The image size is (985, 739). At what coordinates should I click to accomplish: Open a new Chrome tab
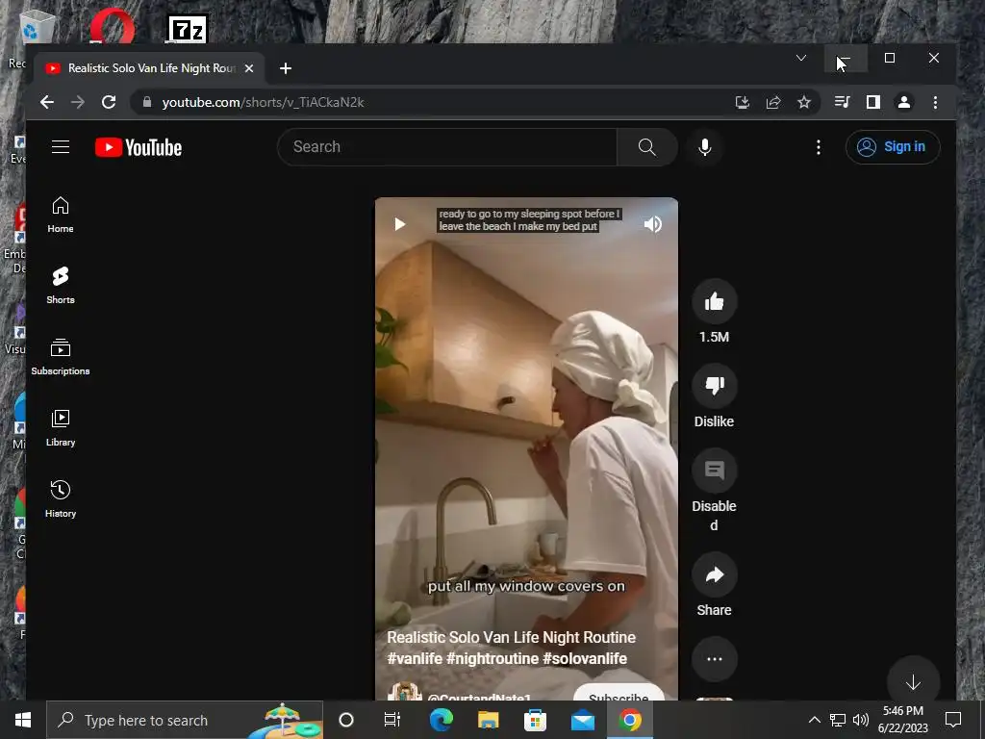[x=285, y=68]
